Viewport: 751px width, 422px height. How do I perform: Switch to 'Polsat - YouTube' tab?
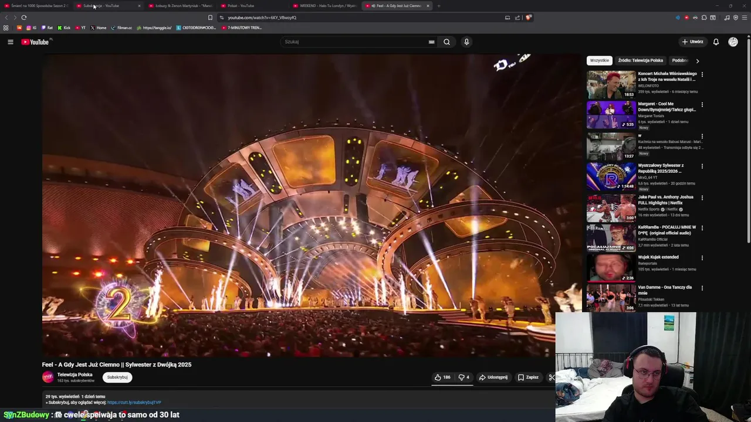pos(252,6)
